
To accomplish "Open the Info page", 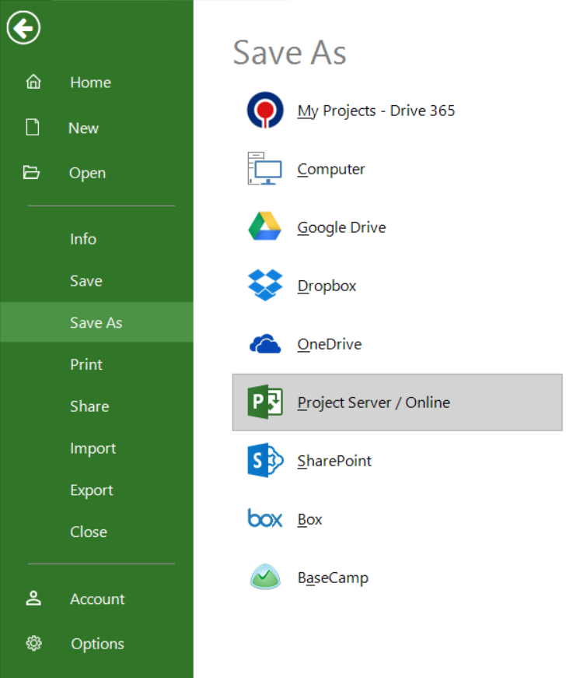I will (x=83, y=239).
